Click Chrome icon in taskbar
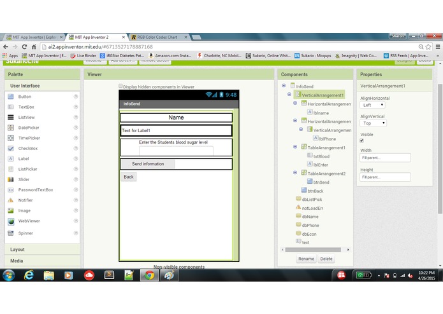443x314 pixels. click(x=149, y=275)
